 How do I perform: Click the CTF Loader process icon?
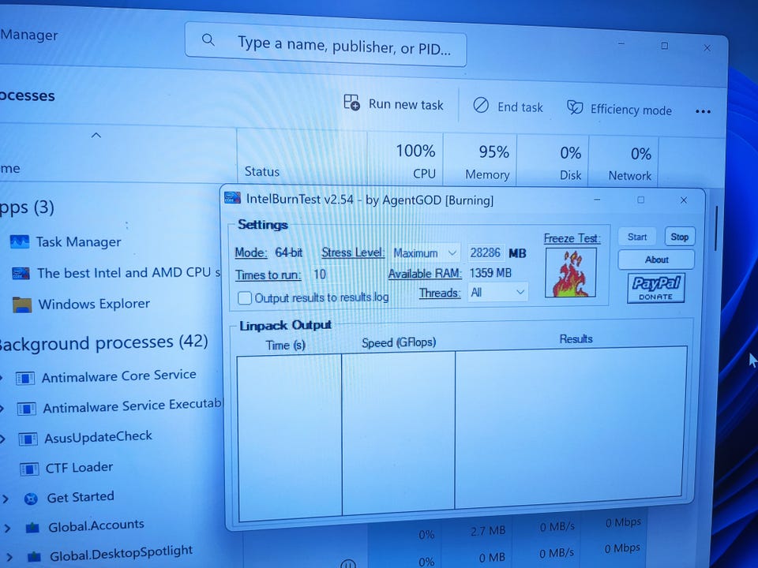coord(29,469)
